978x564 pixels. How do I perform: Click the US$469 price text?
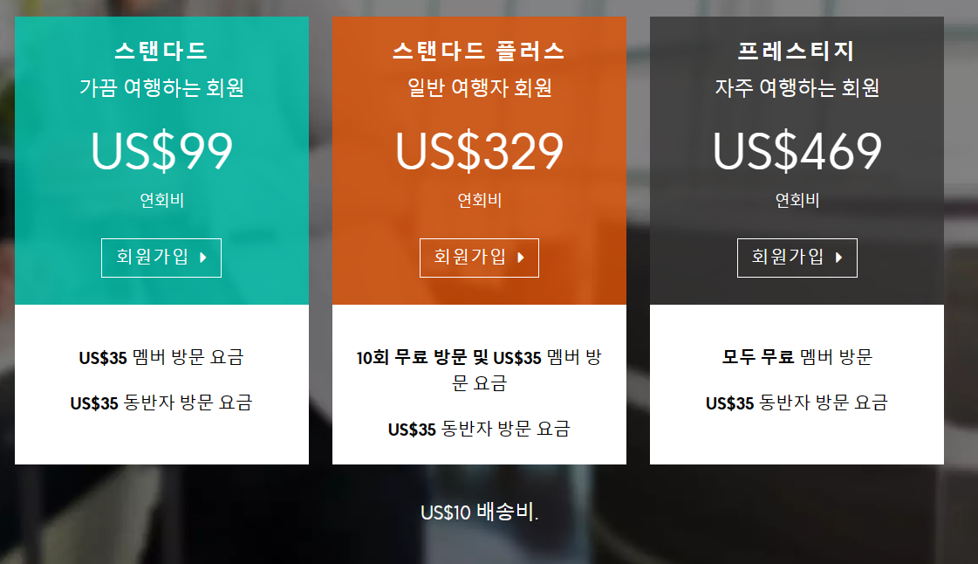tap(796, 153)
